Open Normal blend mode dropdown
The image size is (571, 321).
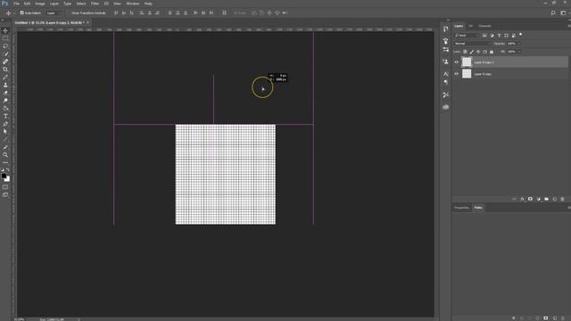click(x=472, y=44)
